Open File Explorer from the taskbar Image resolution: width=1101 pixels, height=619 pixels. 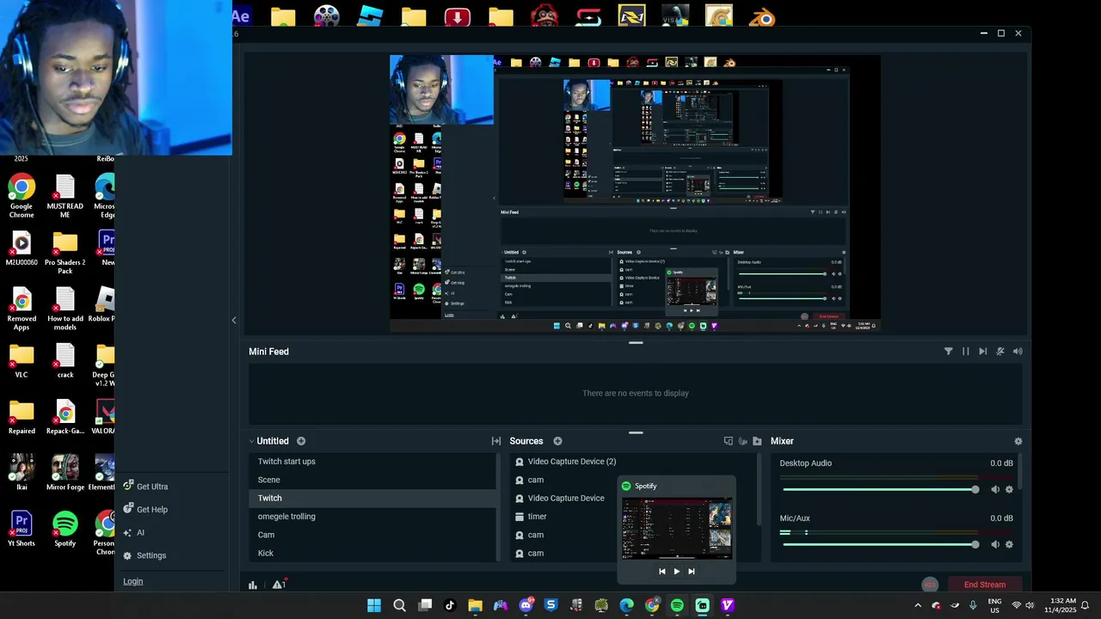(475, 605)
